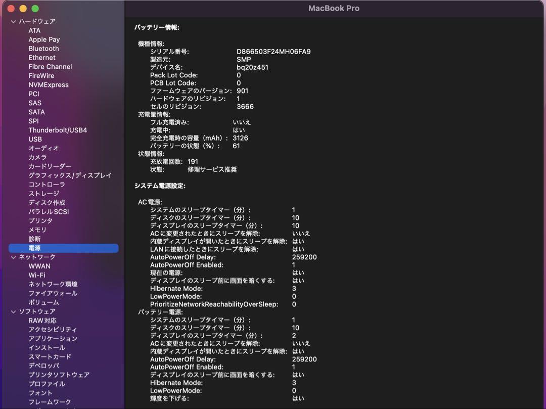Image resolution: width=546 pixels, height=409 pixels.
Task: Open the オーディオ entry
Action: coord(44,148)
